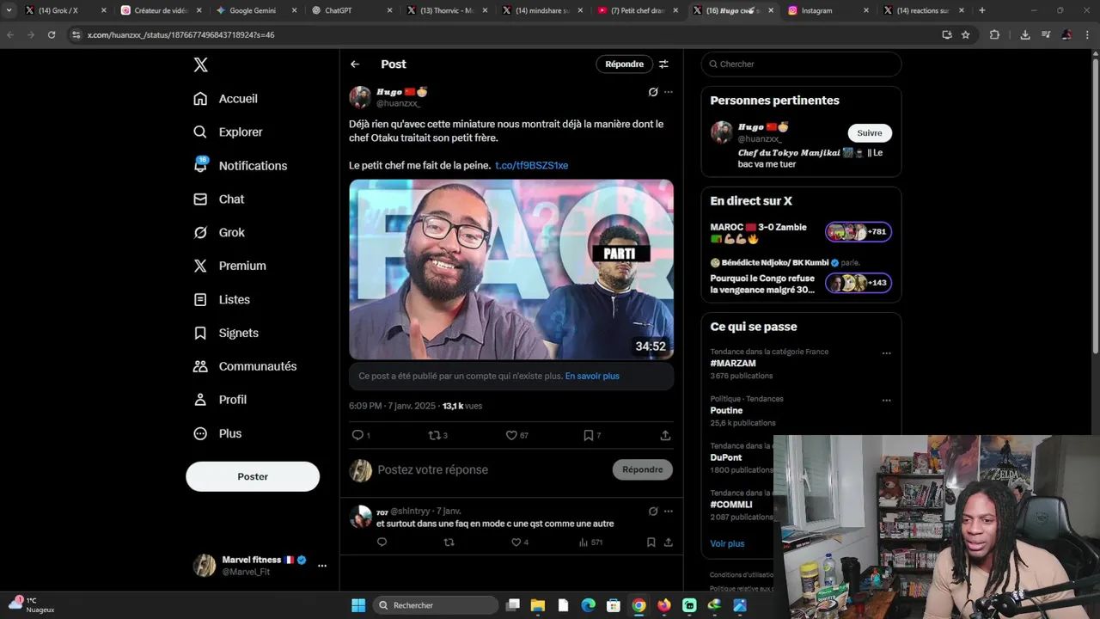Open Microsoft Edge from taskbar
Screen dimensions: 1100x619
click(x=588, y=605)
